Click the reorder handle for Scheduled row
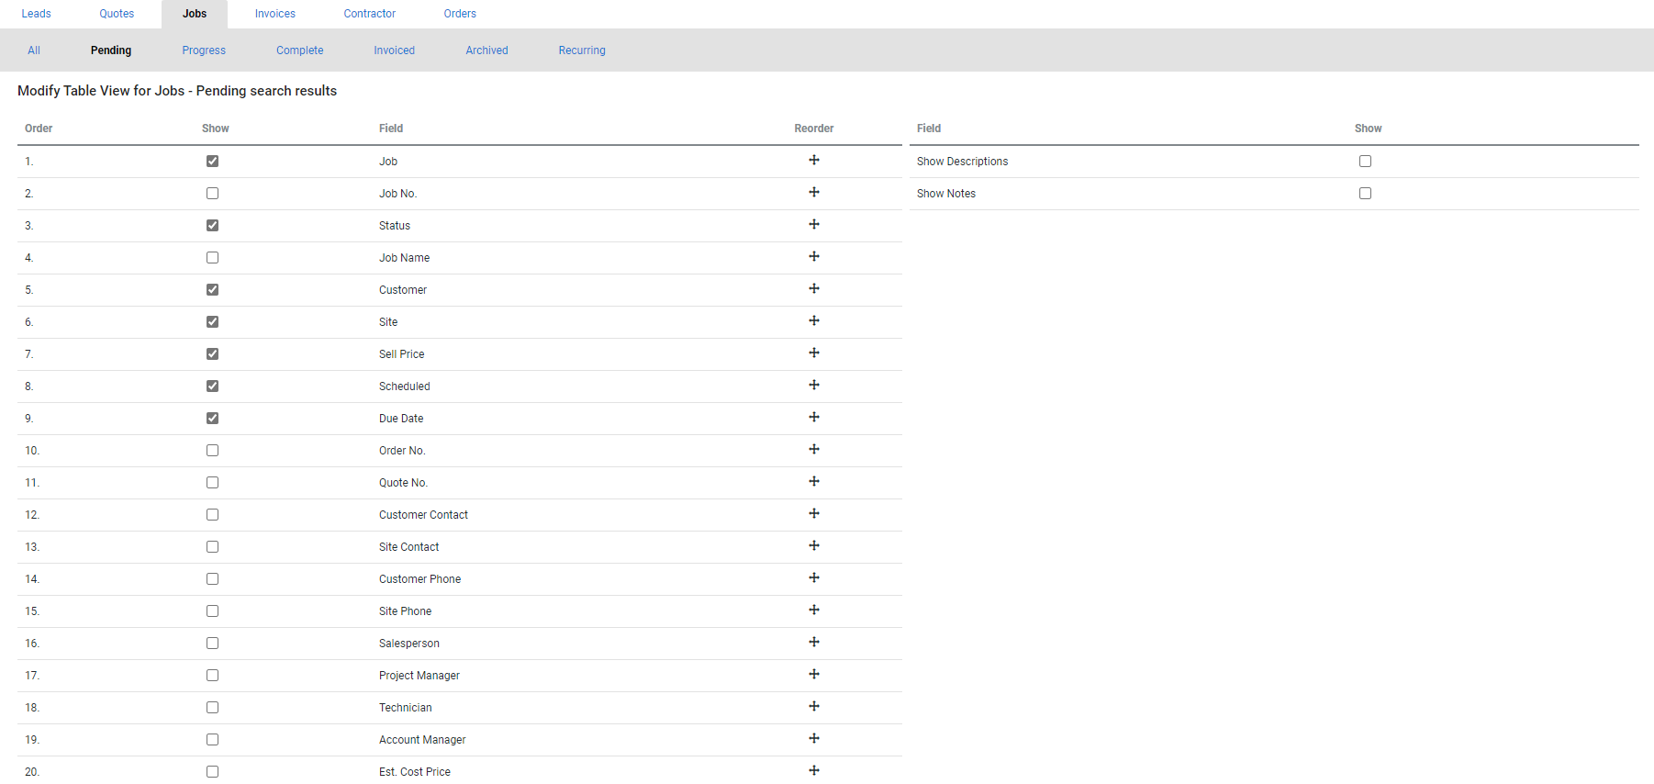 tap(814, 385)
